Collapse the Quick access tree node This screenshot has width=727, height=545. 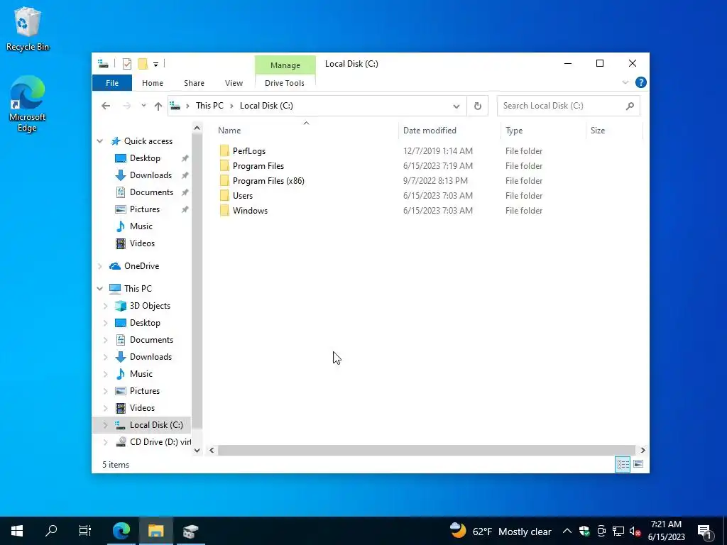coord(99,141)
